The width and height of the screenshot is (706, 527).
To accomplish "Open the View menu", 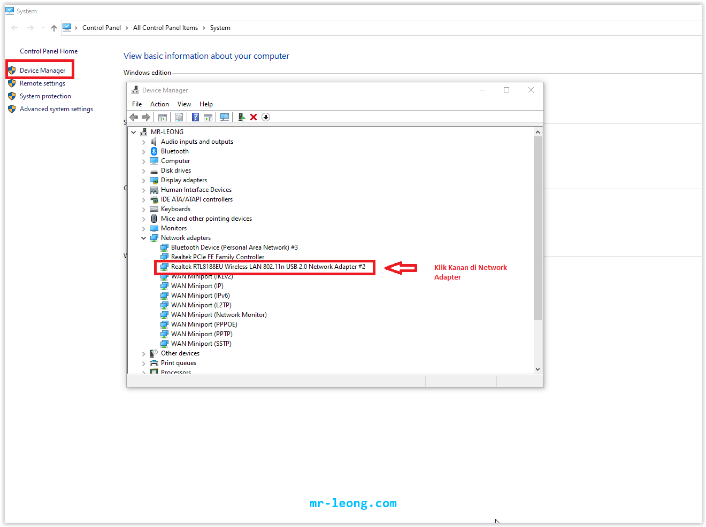I will [x=184, y=104].
